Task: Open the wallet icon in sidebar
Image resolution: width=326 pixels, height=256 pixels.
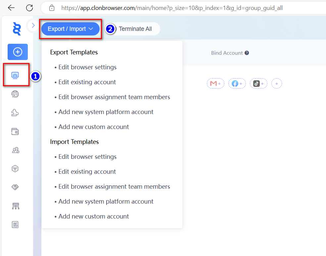Action: click(15, 132)
